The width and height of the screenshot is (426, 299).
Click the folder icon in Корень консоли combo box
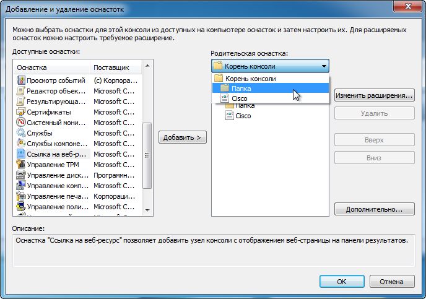coord(218,66)
